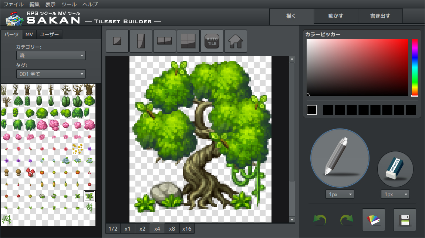Open the 編集 menu
This screenshot has height=238, width=425.
pos(34,4)
